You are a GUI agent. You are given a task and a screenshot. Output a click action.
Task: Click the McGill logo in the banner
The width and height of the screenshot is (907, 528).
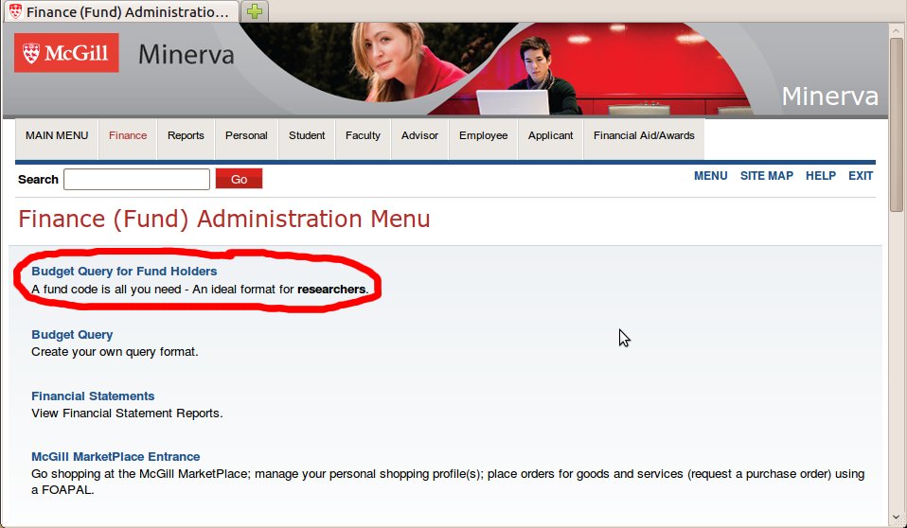pyautogui.click(x=66, y=53)
